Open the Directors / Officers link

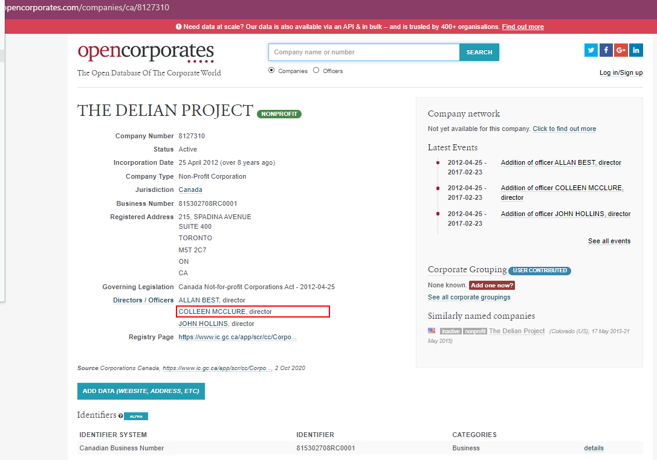pyautogui.click(x=143, y=300)
